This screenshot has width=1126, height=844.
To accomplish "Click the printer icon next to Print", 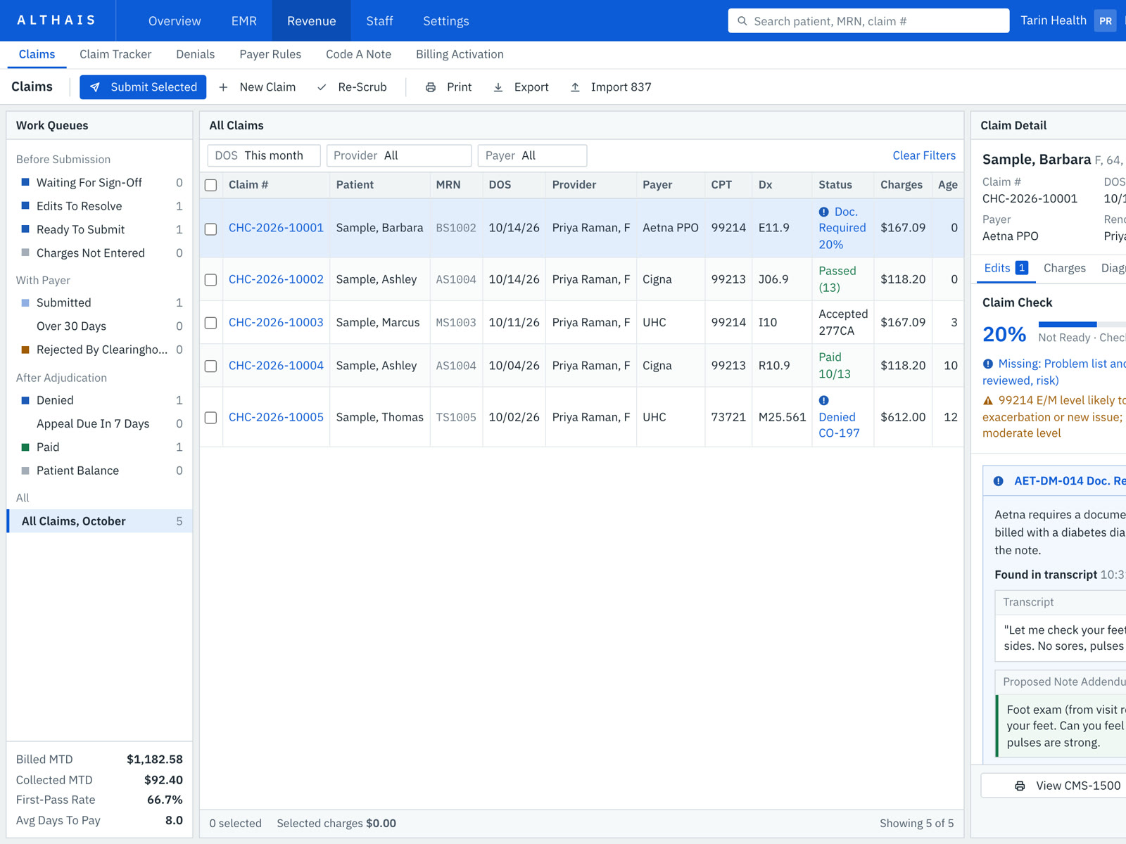I will coord(431,87).
